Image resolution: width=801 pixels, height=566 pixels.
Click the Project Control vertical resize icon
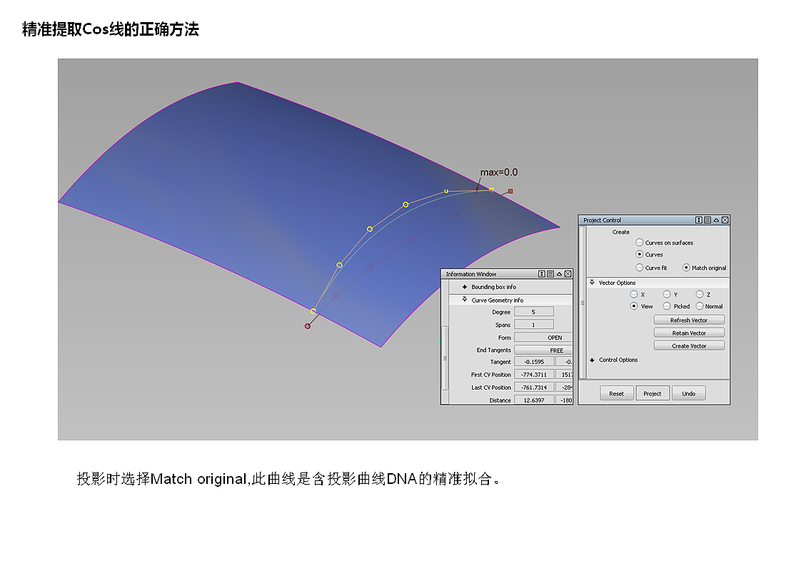pyautogui.click(x=699, y=220)
